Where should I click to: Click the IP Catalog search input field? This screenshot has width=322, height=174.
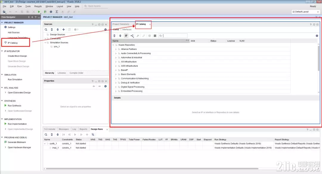(173, 36)
